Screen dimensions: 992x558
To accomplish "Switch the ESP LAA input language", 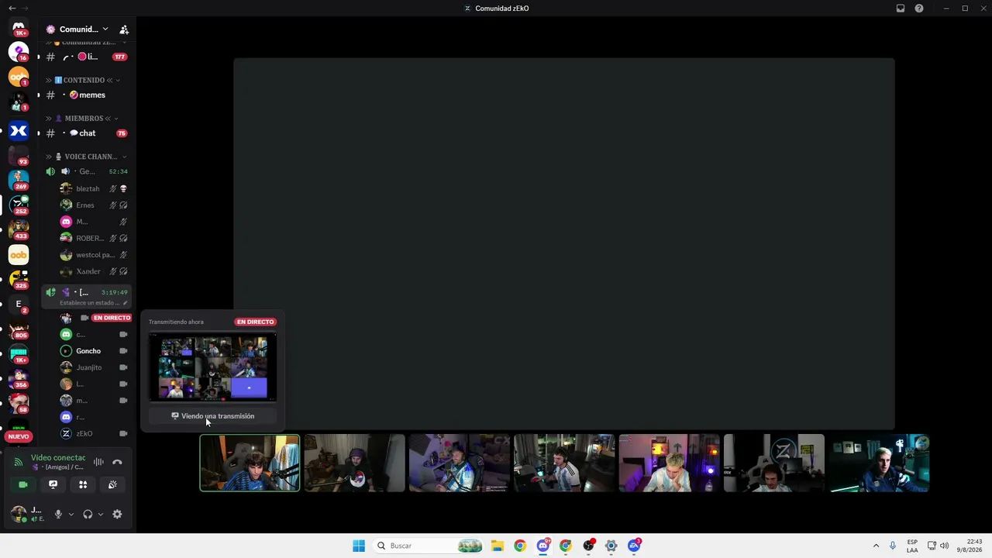I will (912, 546).
